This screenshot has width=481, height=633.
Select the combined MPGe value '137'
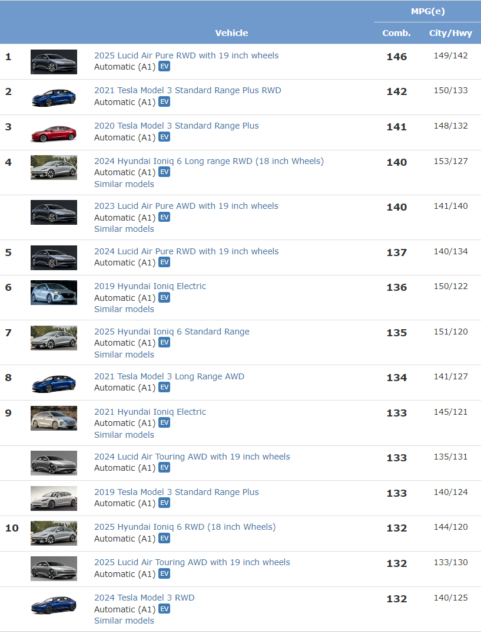[397, 252]
